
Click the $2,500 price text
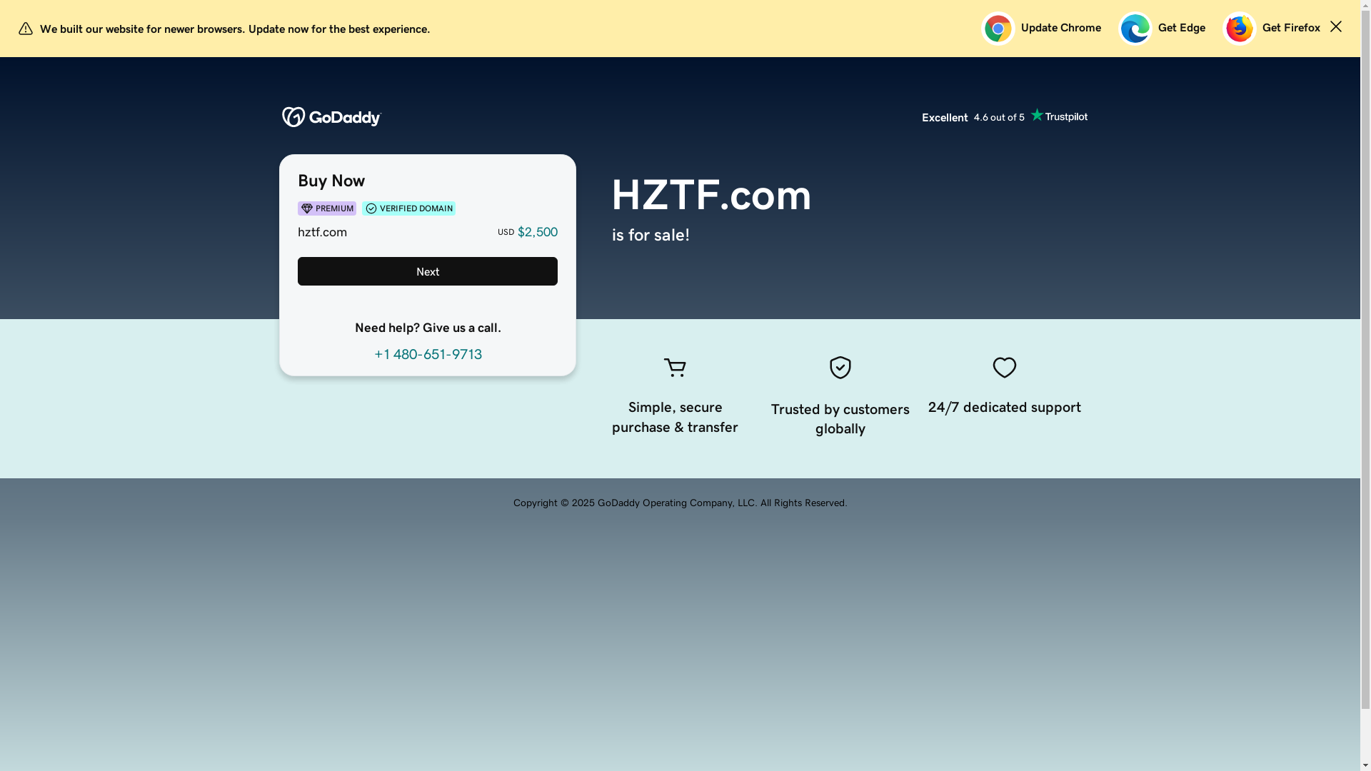[x=537, y=232]
